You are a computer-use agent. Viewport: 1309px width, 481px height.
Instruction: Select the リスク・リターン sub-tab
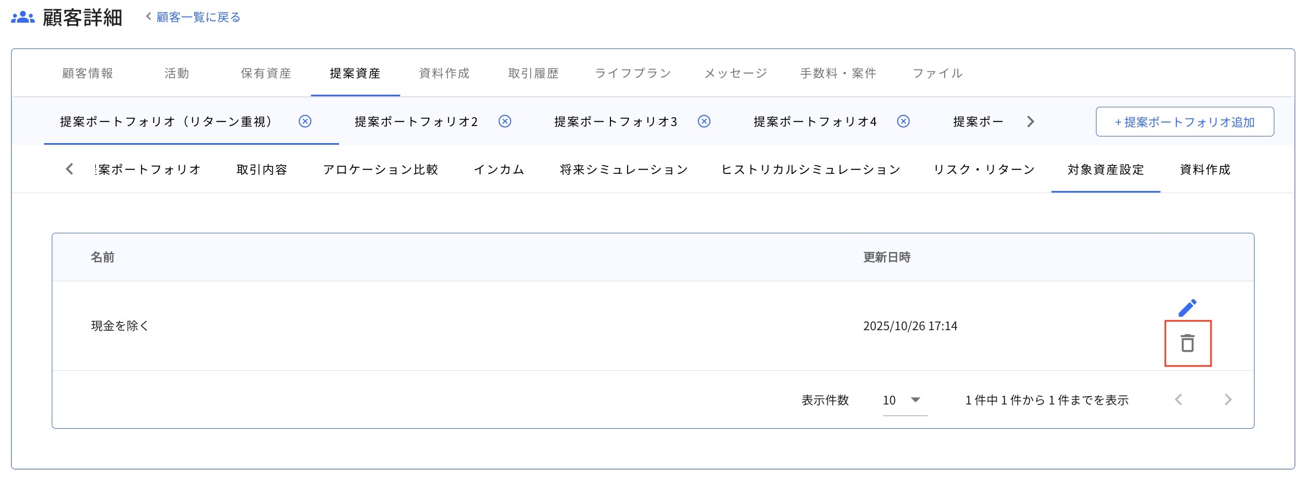[x=985, y=170]
